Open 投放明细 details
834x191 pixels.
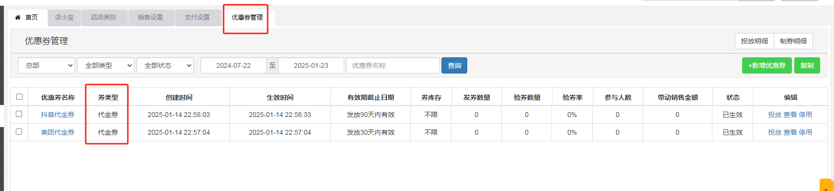[754, 41]
